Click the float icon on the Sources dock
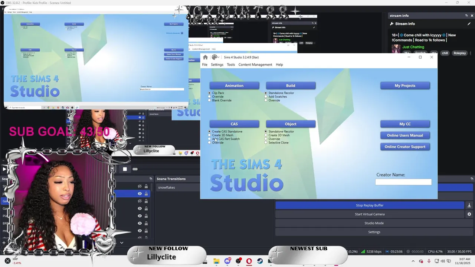 151,179
